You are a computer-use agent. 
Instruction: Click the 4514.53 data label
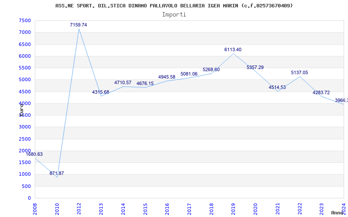pos(277,88)
